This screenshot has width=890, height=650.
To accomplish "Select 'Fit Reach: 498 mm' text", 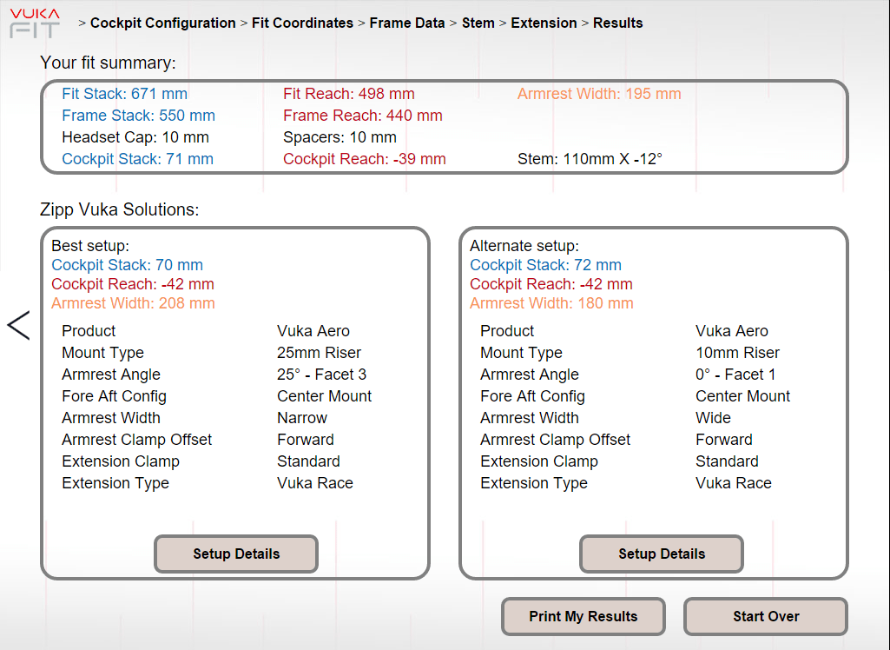I will point(348,94).
